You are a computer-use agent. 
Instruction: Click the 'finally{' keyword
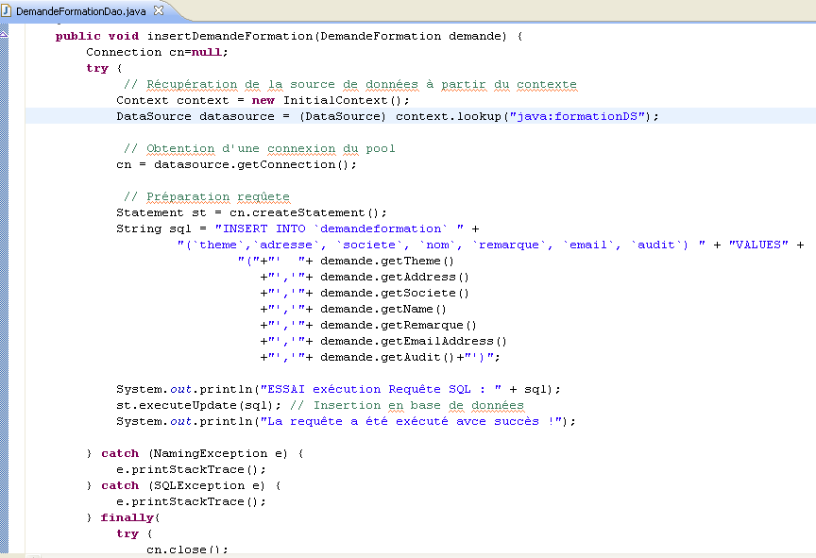tap(130, 518)
